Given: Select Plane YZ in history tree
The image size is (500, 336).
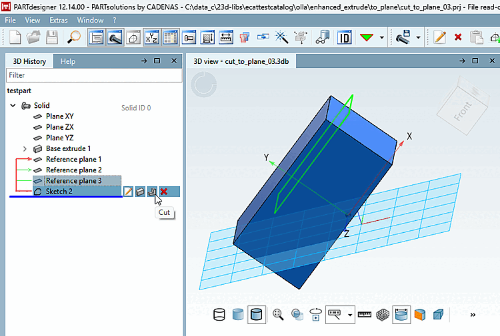Looking at the screenshot, I should pyautogui.click(x=59, y=138).
